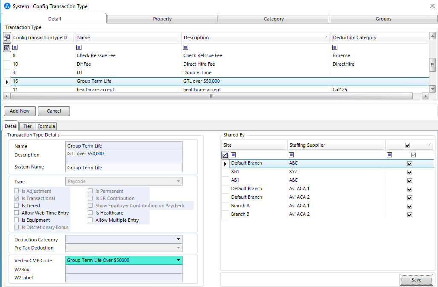Enable Allow Multiple Entry checkbox
The image size is (438, 287).
(90, 220)
